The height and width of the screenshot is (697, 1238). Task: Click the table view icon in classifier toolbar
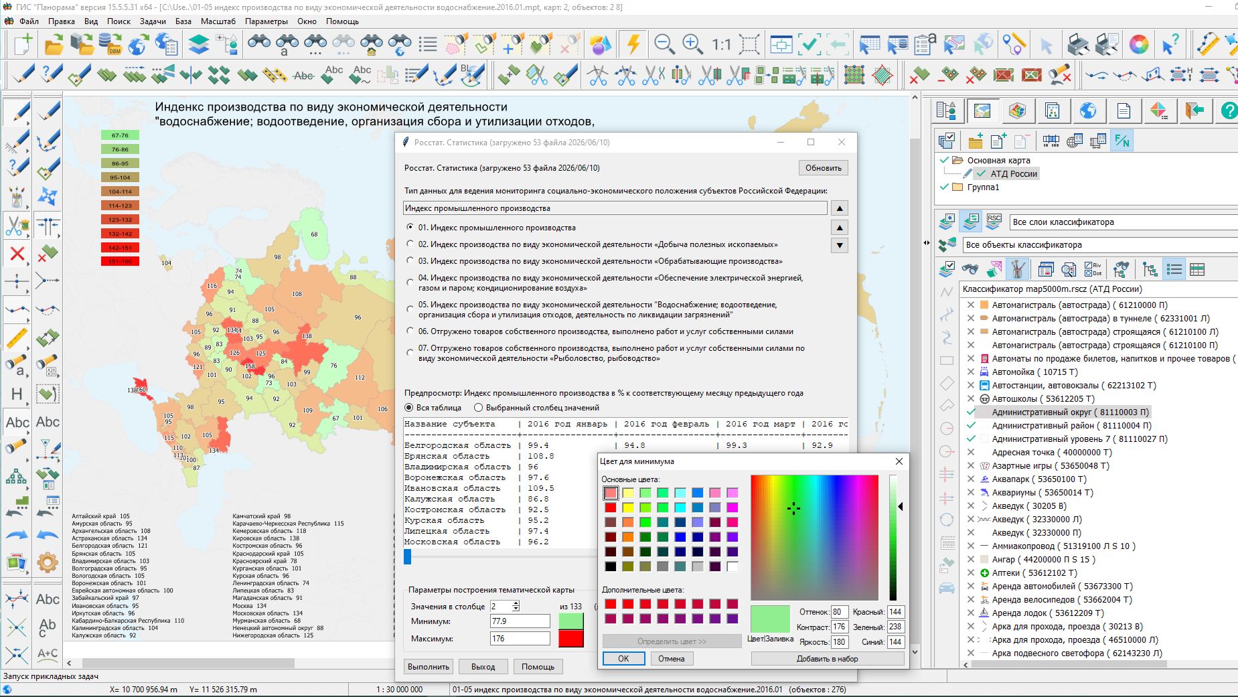[1197, 269]
